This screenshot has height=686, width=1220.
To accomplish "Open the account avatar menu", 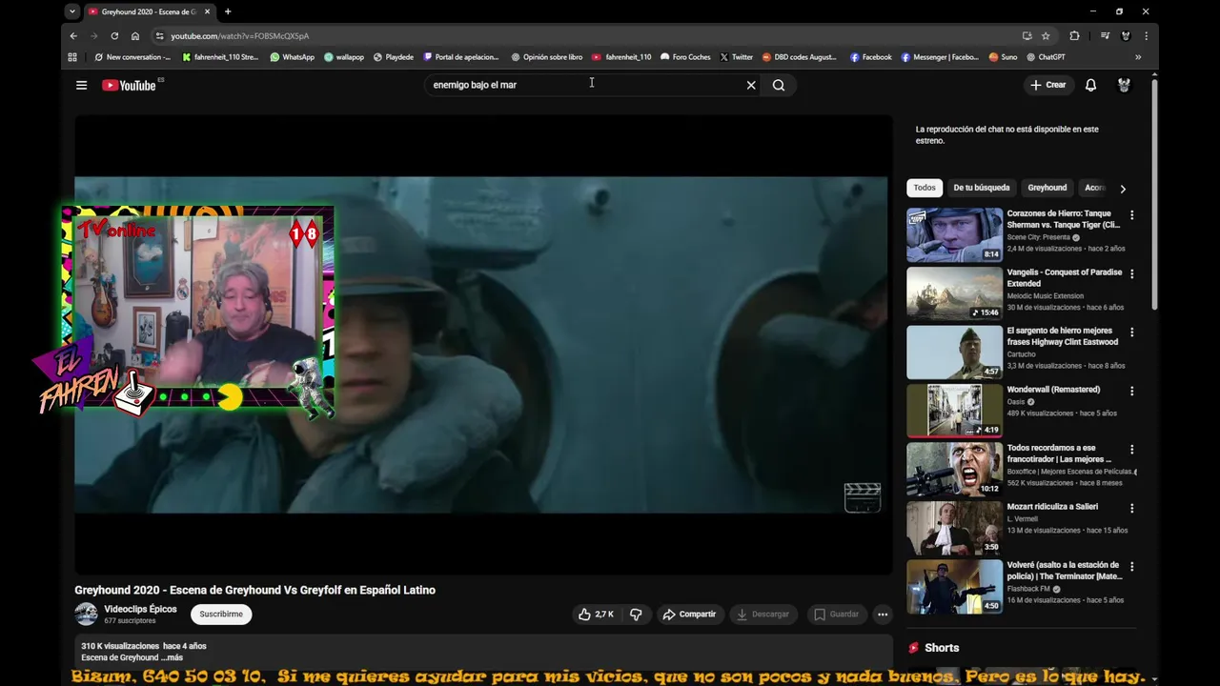I will [1124, 85].
